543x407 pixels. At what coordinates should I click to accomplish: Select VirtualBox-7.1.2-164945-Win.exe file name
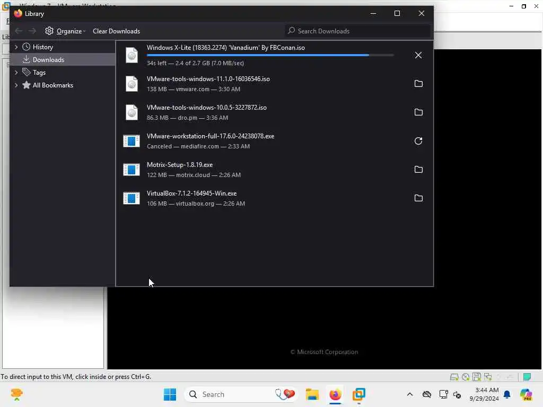click(x=192, y=193)
